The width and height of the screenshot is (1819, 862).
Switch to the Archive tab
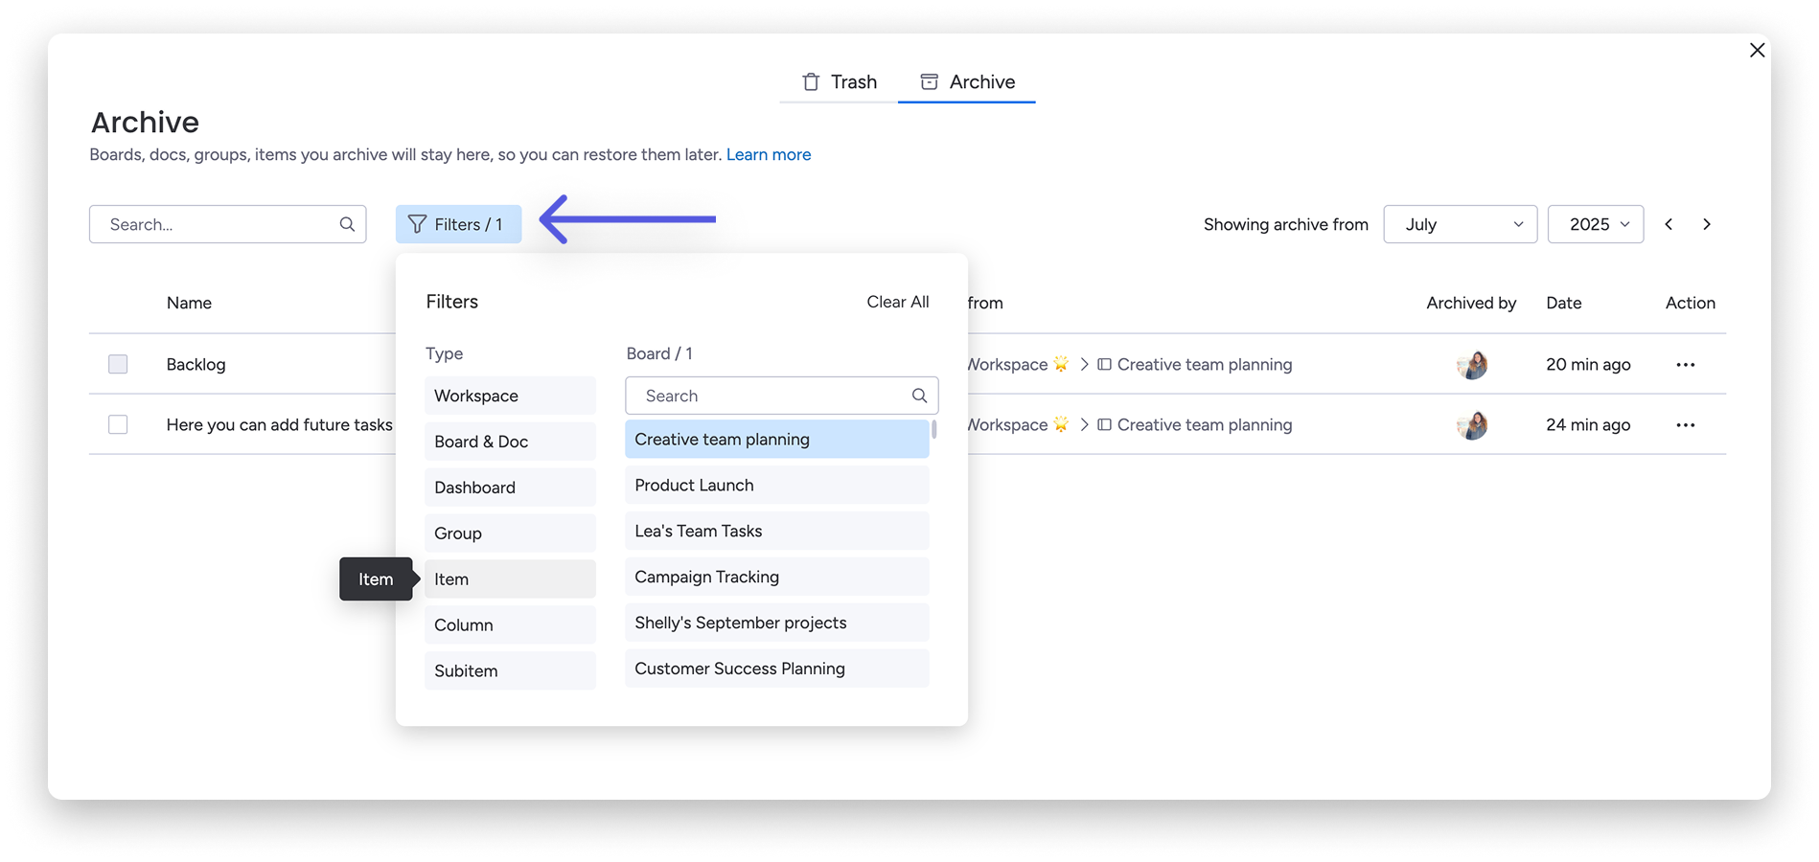tap(967, 82)
